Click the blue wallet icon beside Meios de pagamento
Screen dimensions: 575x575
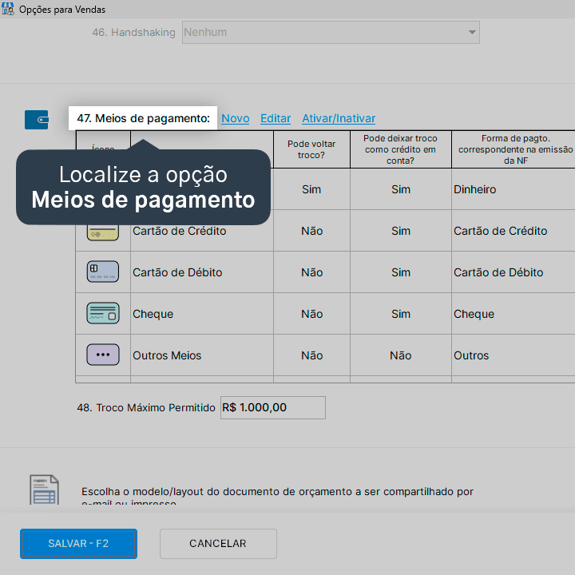coord(36,120)
